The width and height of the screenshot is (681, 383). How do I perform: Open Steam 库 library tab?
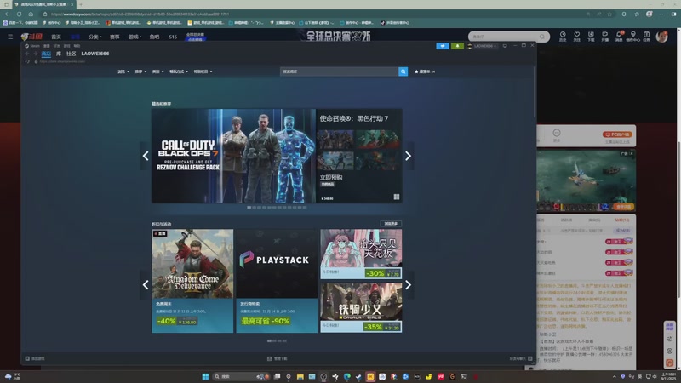coord(59,54)
